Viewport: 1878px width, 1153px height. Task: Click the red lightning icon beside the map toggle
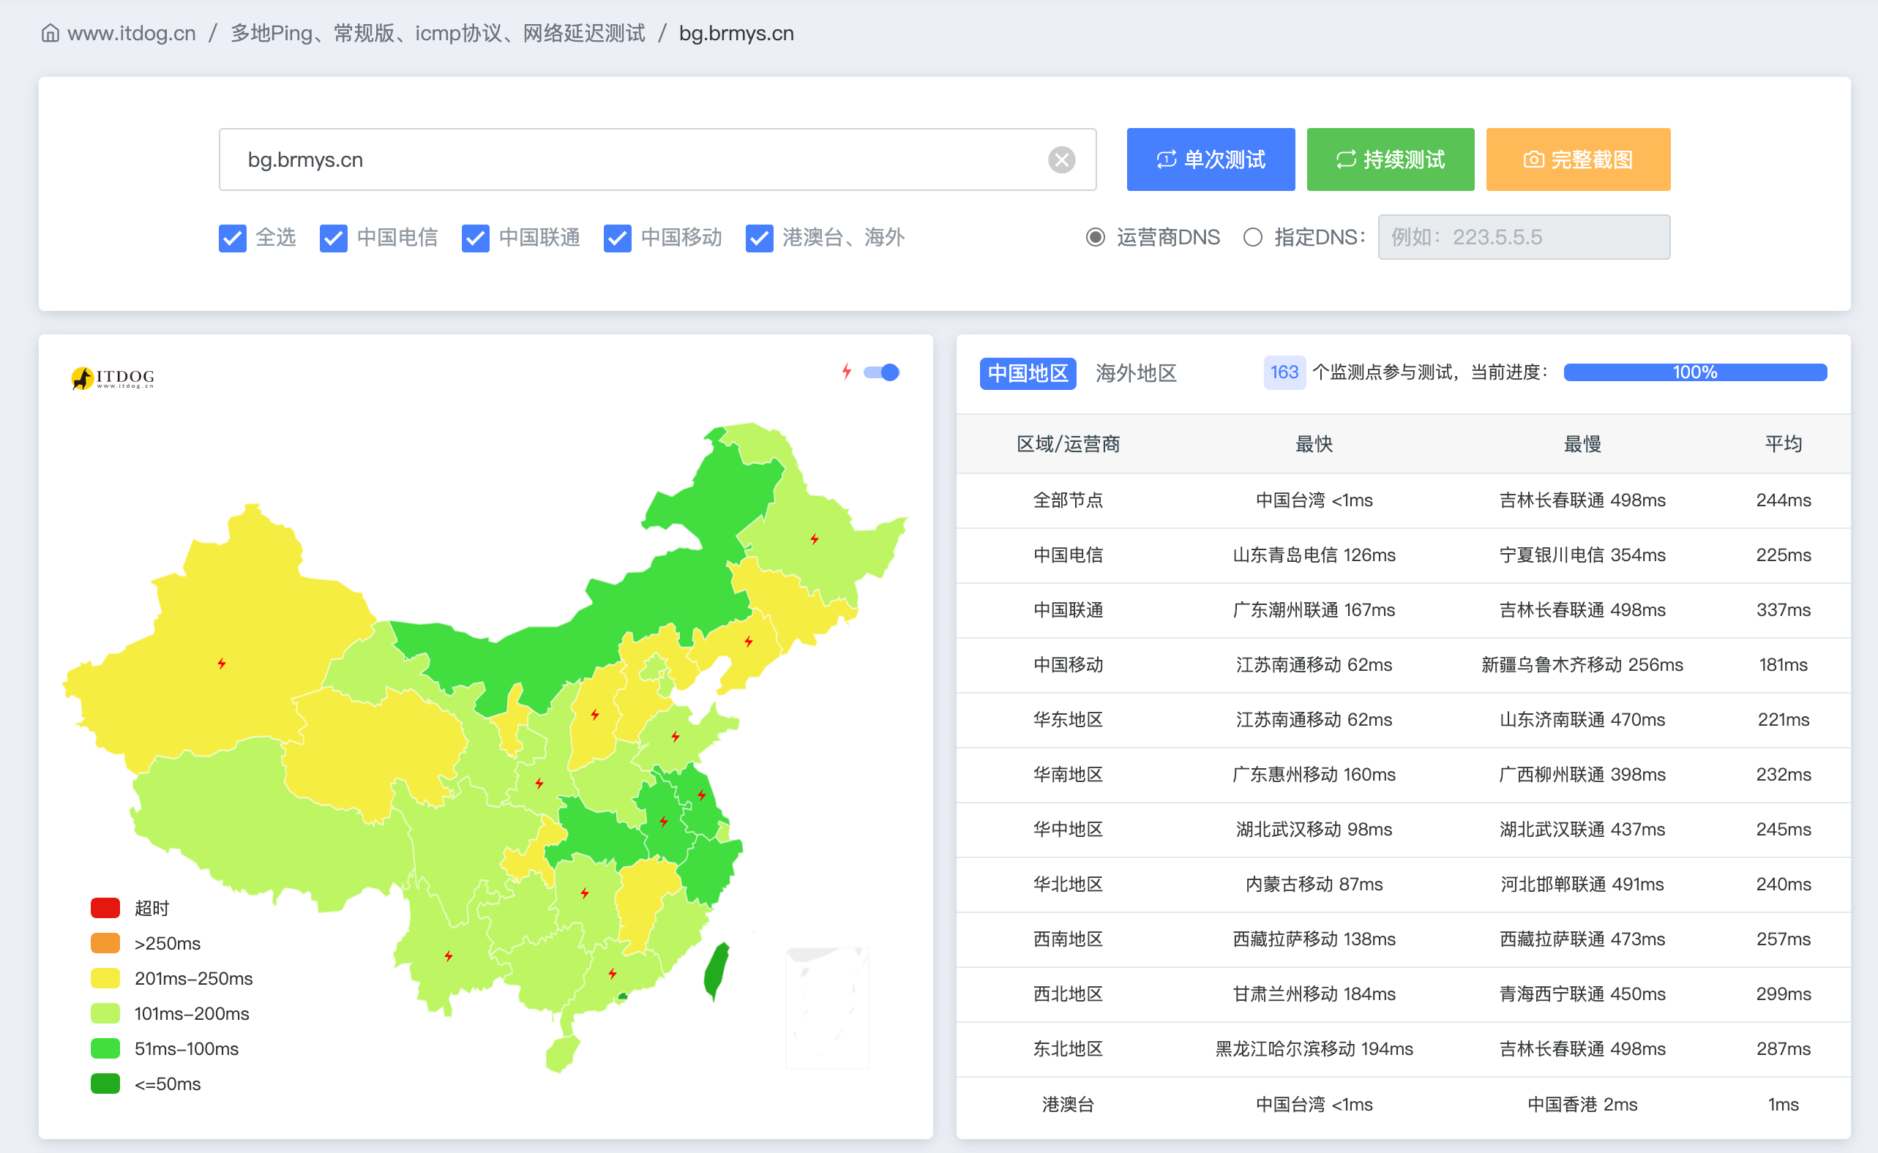click(x=846, y=372)
